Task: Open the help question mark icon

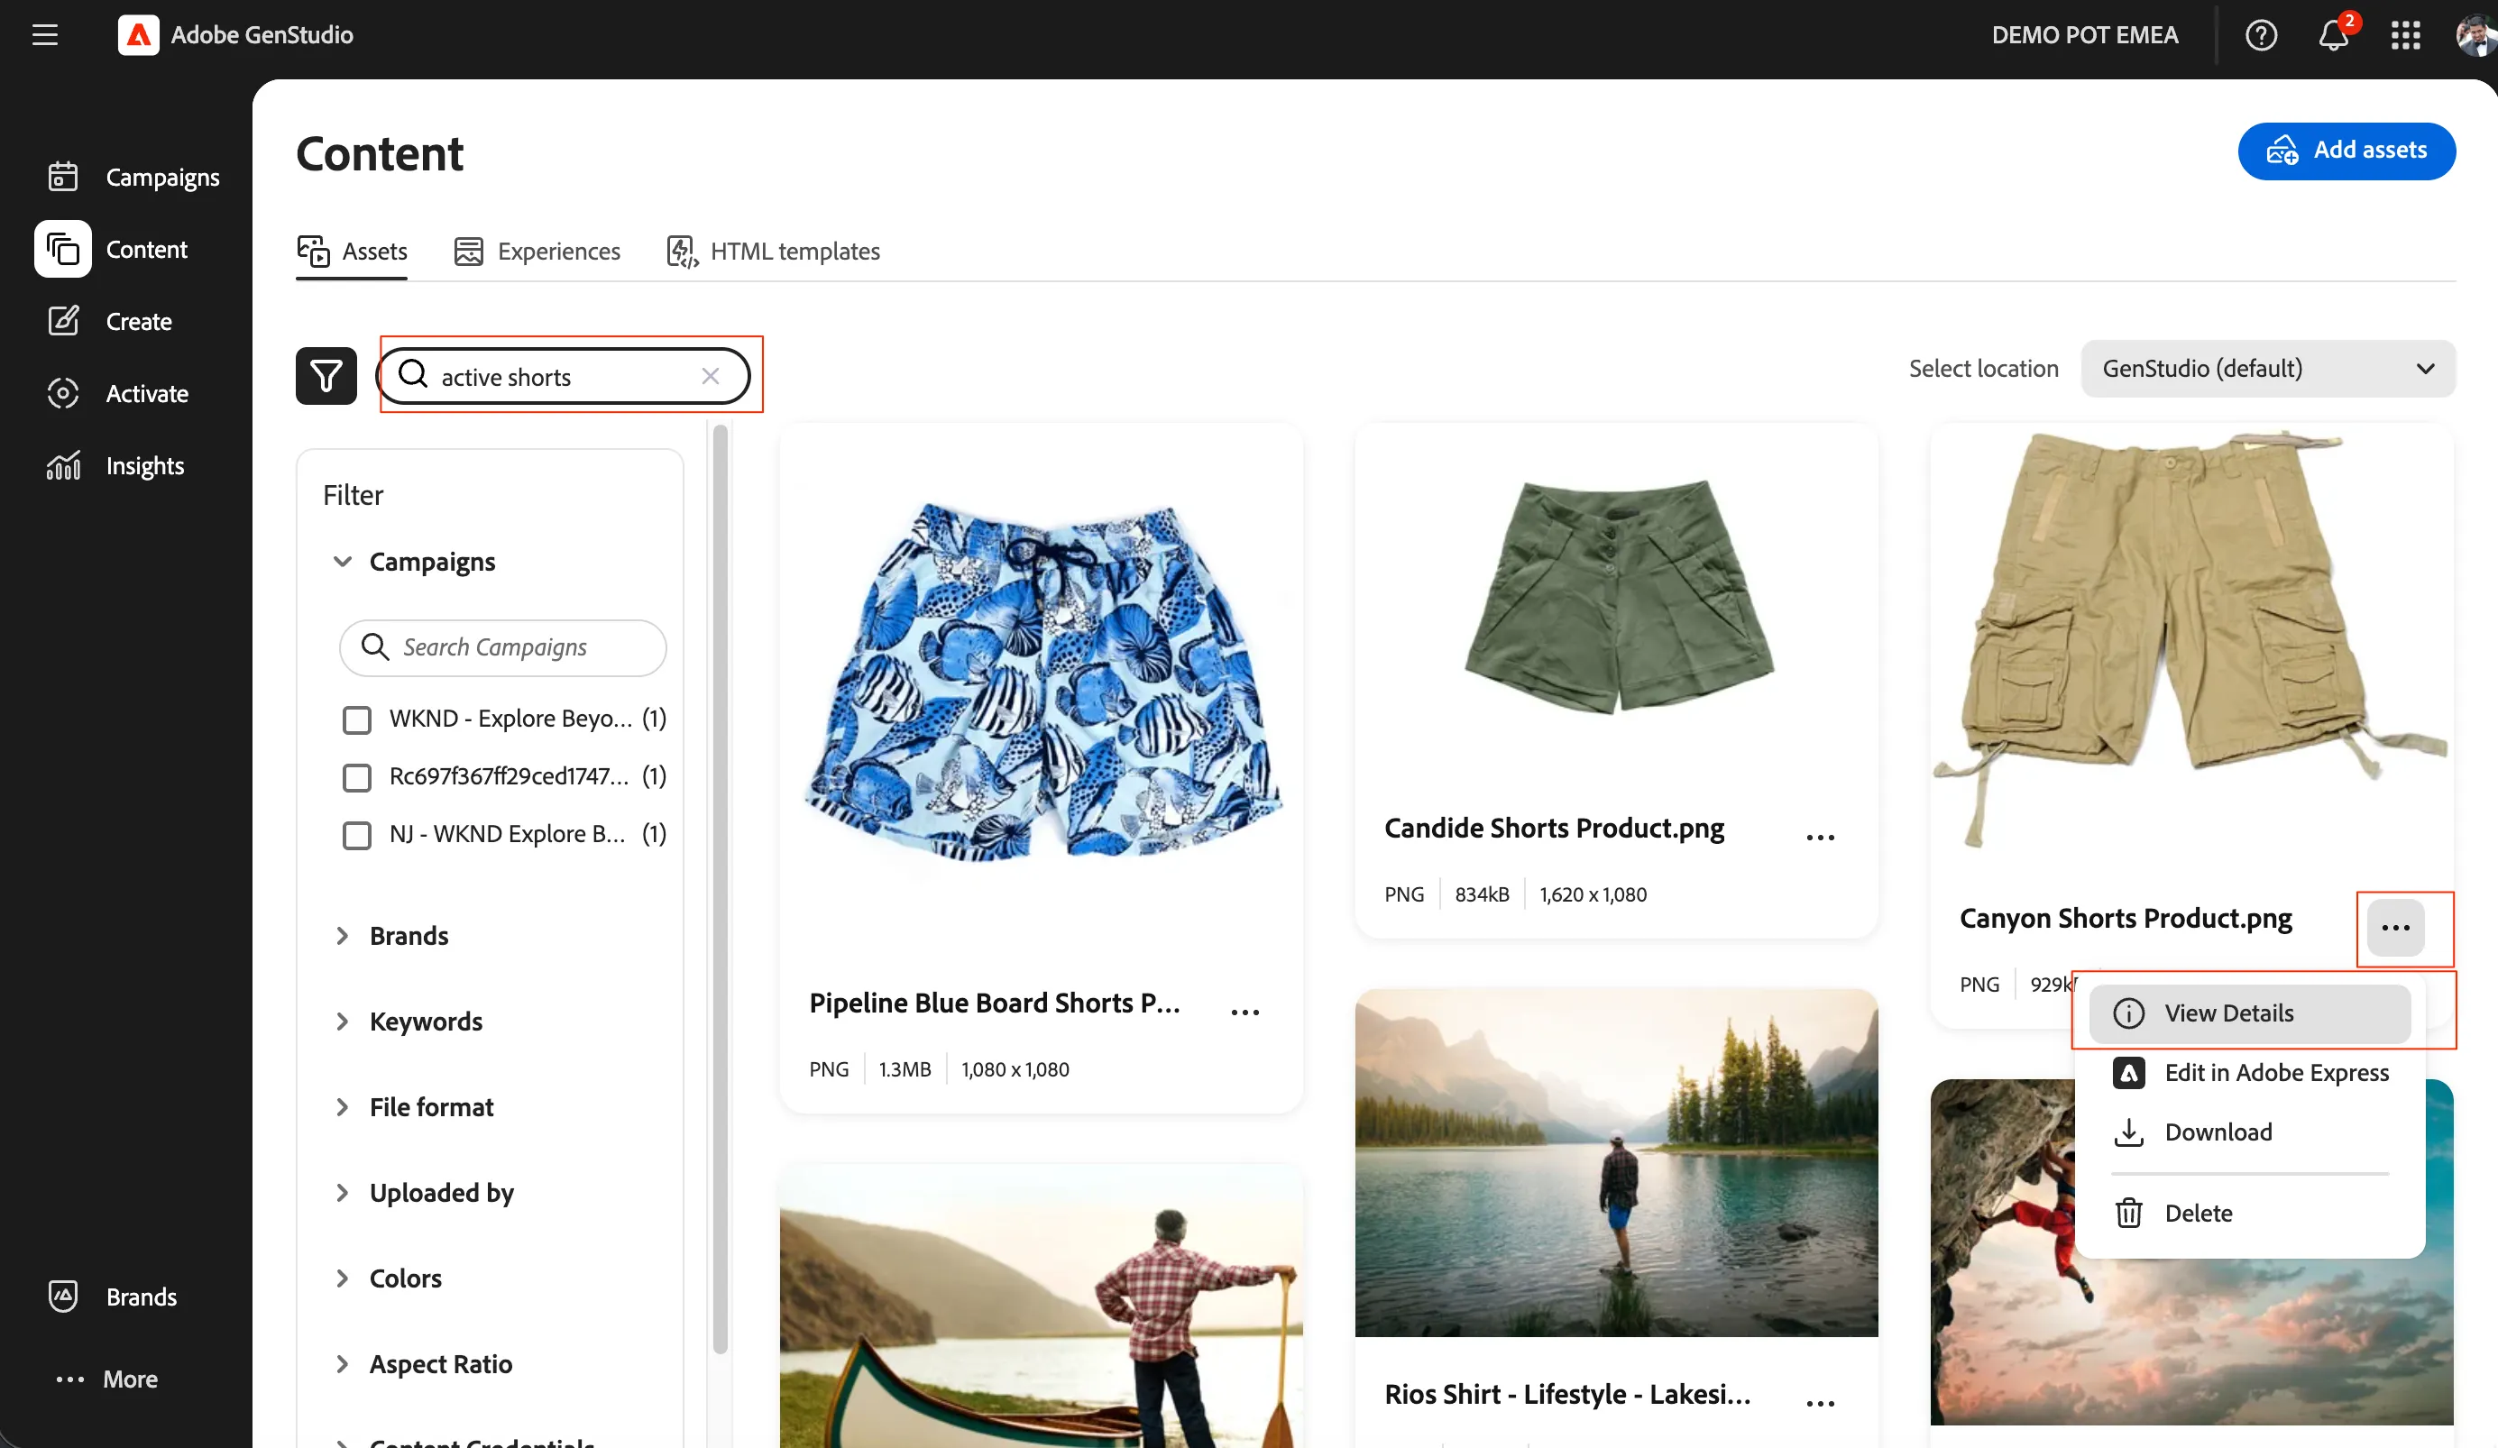Action: [x=2261, y=36]
